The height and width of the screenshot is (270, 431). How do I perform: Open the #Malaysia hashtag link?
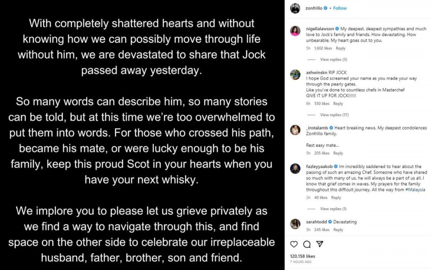click(415, 190)
